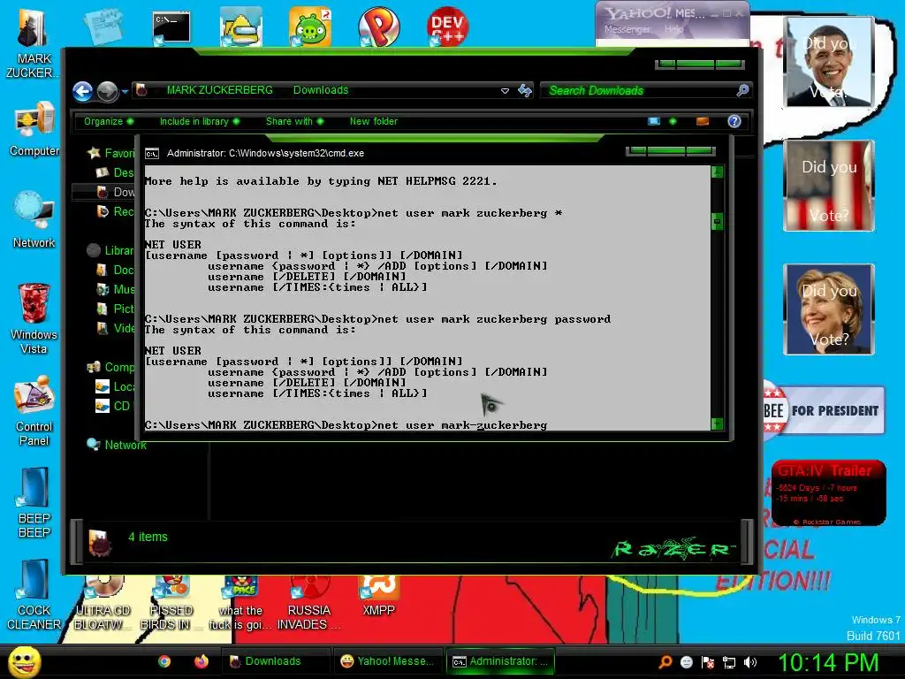This screenshot has height=679, width=905.
Task: Click the change view icon in Explorer toolbar
Action: click(654, 121)
